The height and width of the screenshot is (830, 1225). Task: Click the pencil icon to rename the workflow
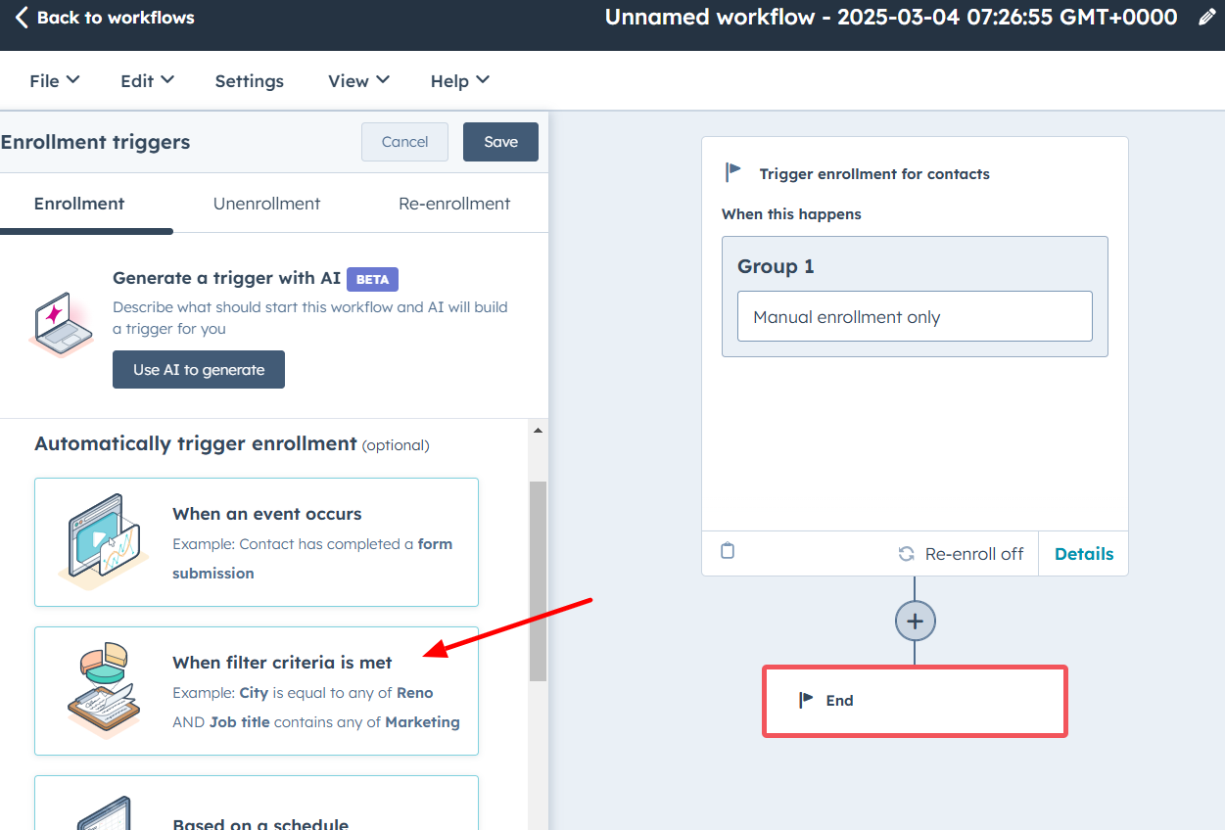point(1207,17)
